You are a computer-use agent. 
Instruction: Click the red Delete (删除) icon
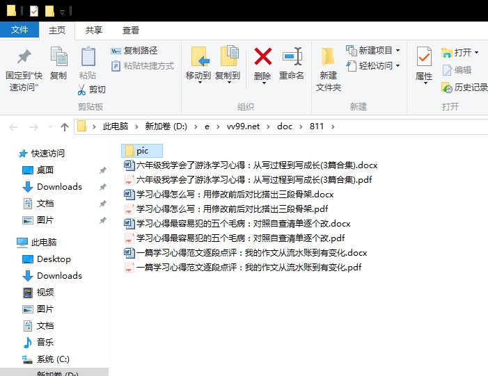(x=262, y=56)
